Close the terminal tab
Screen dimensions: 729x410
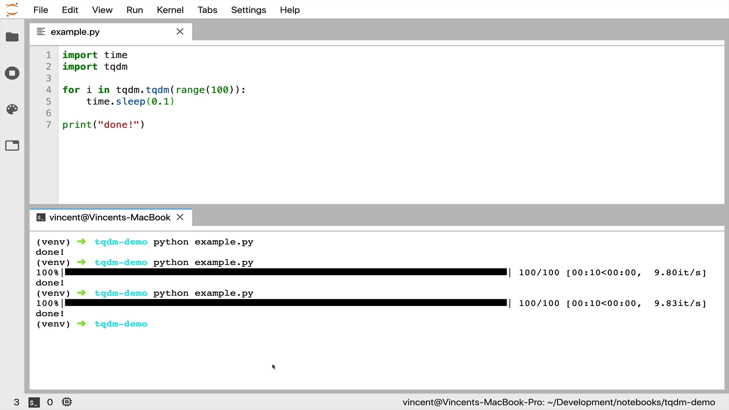click(x=180, y=217)
